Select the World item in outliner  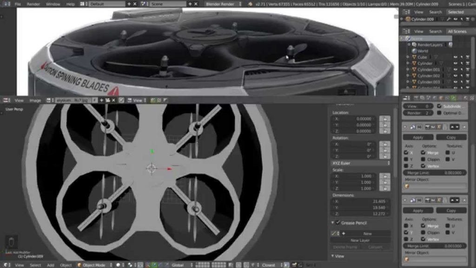[422, 51]
